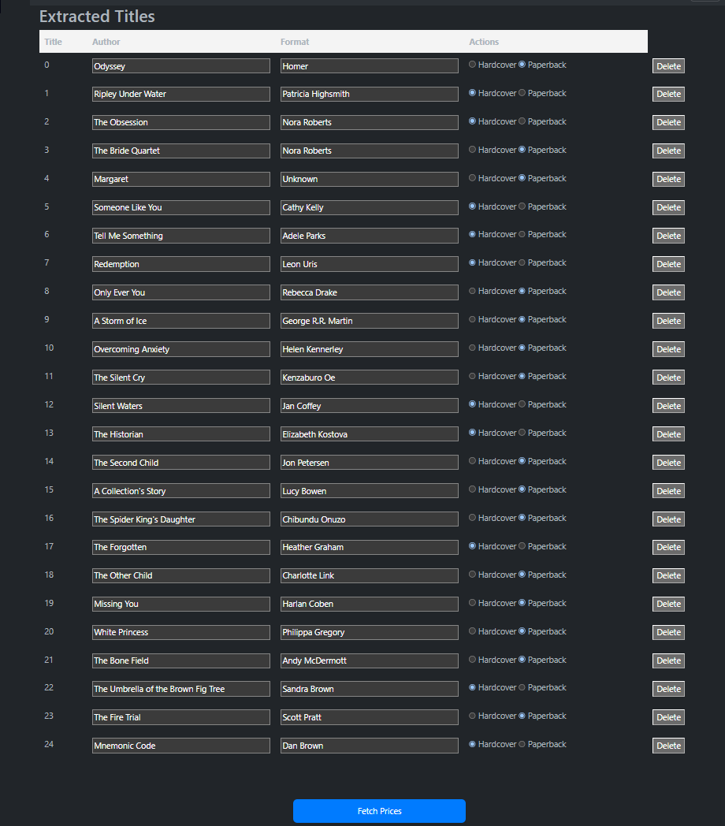Delete the Umbrella of the Brown Fig Tree row

668,689
